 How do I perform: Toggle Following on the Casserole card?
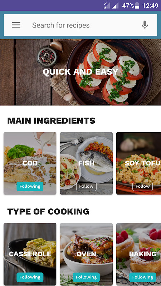[x=30, y=277]
